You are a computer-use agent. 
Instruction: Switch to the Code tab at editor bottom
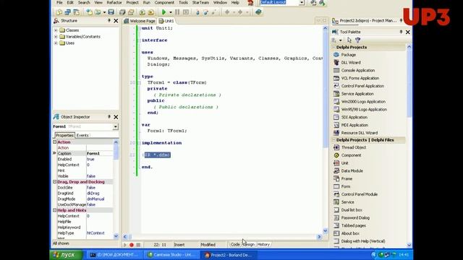[x=235, y=244]
